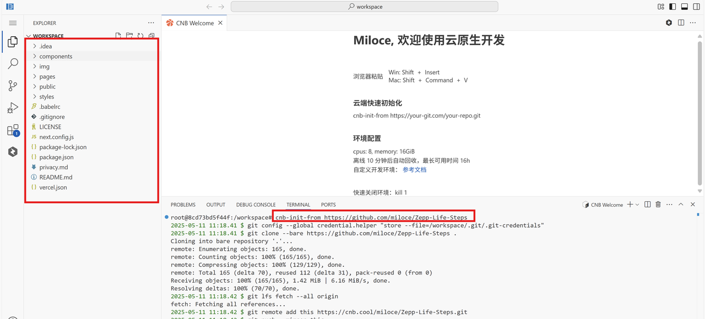Expand the pages folder
Screen dimensions: 705x319
click(91, 76)
